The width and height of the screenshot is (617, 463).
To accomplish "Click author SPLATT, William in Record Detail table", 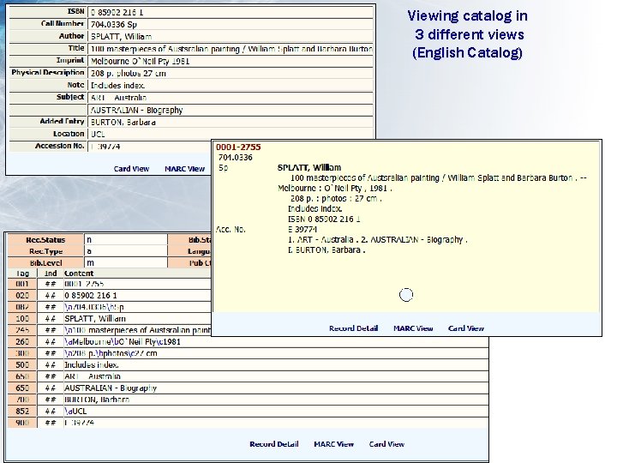I will [x=121, y=37].
